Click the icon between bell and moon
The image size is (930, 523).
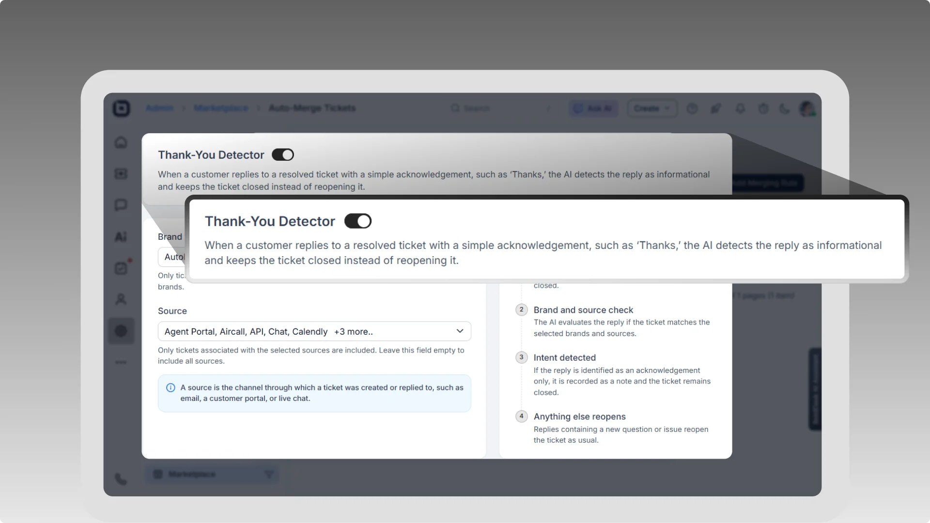click(x=763, y=108)
